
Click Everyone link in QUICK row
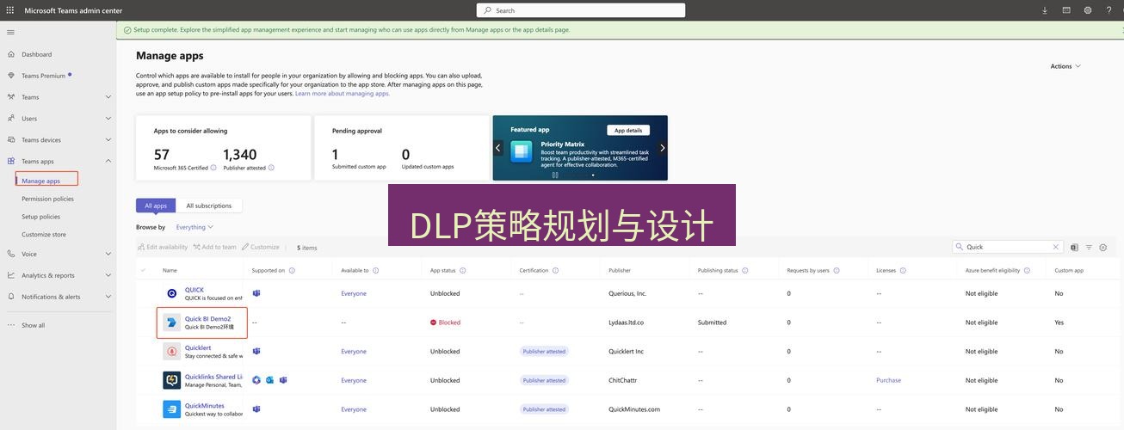354,293
